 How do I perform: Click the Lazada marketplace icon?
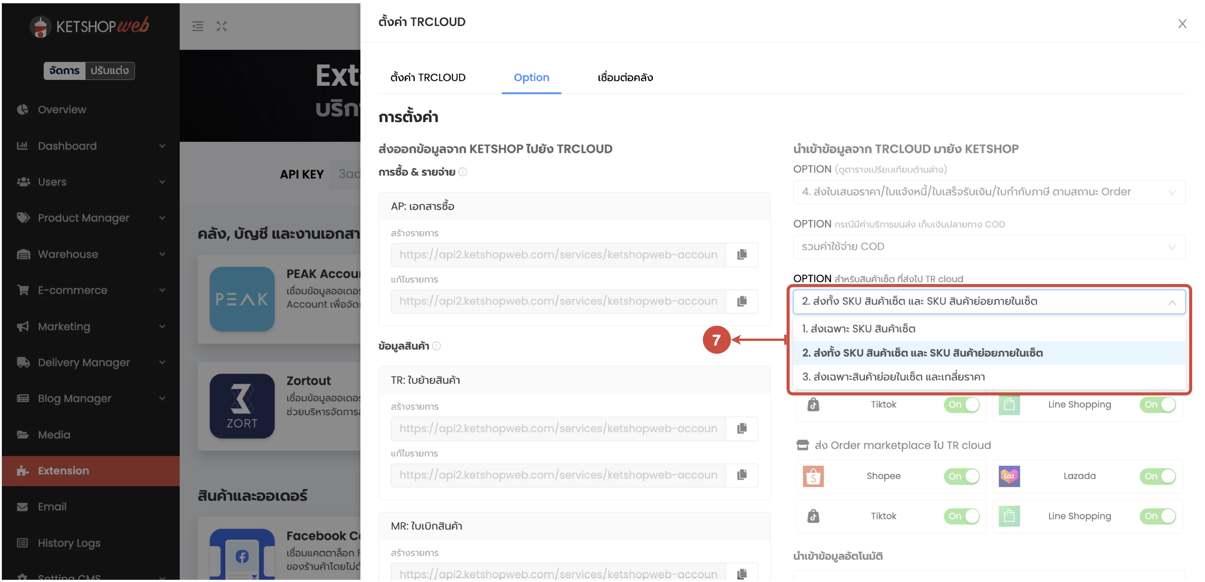(1009, 476)
